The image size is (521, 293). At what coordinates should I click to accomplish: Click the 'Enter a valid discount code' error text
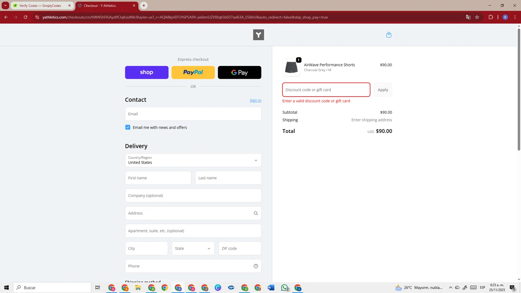click(316, 101)
